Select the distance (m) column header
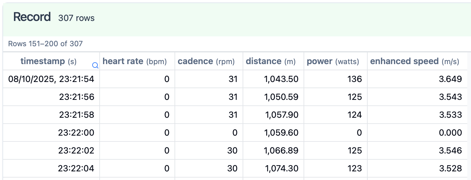This screenshot has width=471, height=180. [270, 61]
